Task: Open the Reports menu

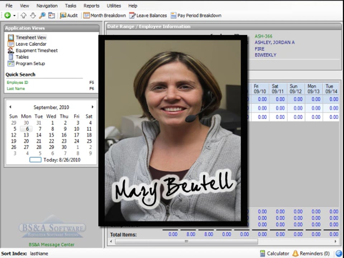Action: click(91, 6)
